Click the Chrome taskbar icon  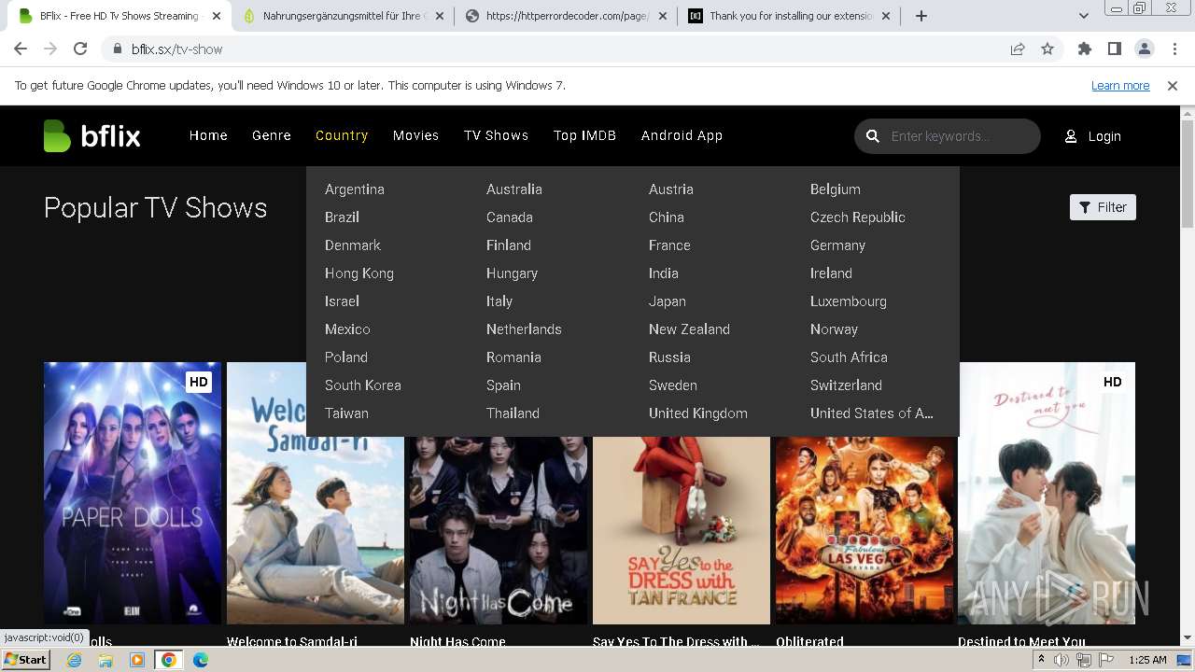point(169,660)
